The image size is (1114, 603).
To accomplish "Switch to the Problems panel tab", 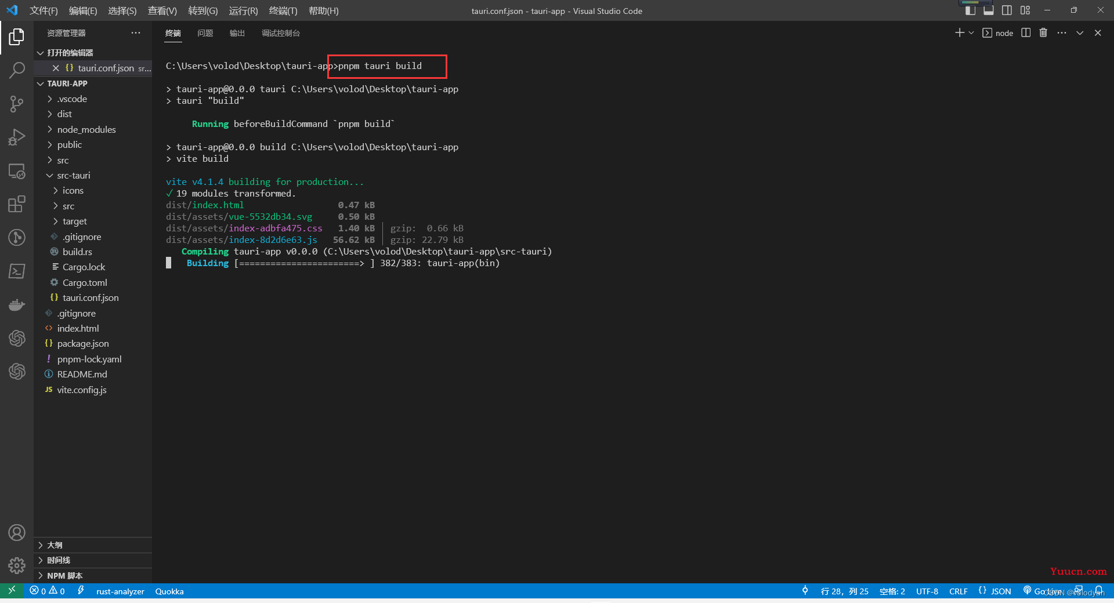I will click(x=205, y=33).
